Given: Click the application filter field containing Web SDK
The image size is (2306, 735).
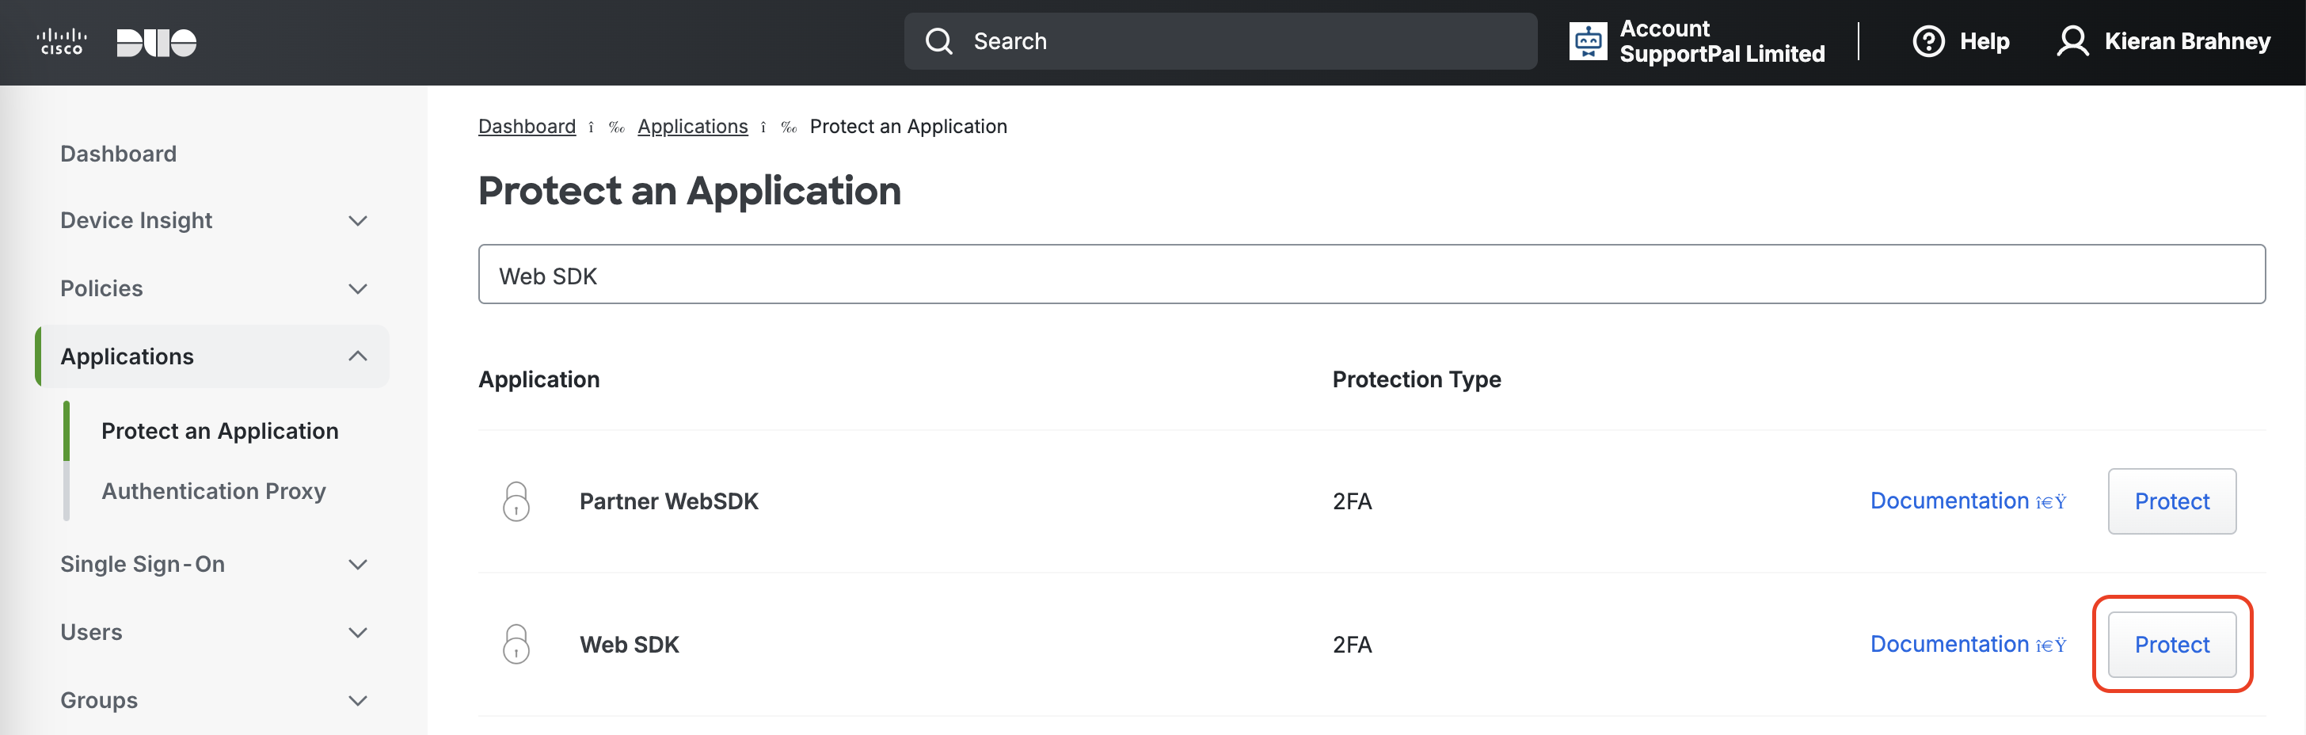Looking at the screenshot, I should pyautogui.click(x=1372, y=275).
